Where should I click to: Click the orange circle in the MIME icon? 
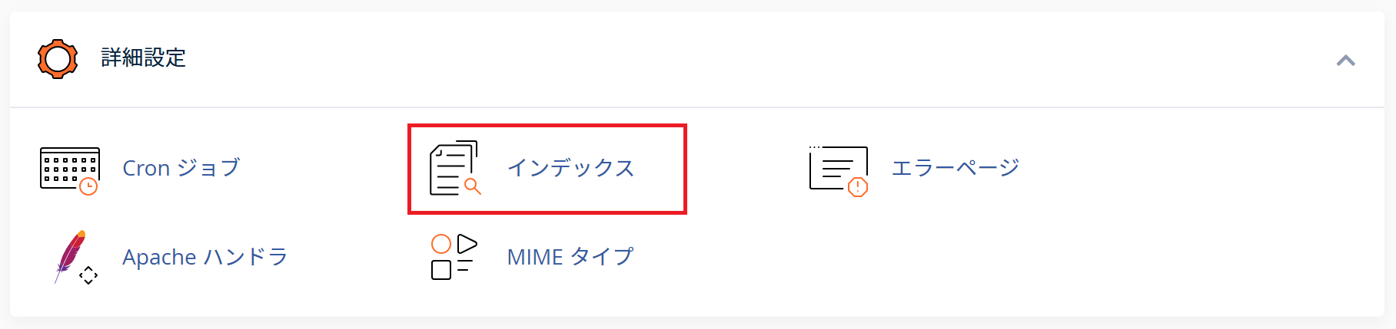(x=441, y=244)
